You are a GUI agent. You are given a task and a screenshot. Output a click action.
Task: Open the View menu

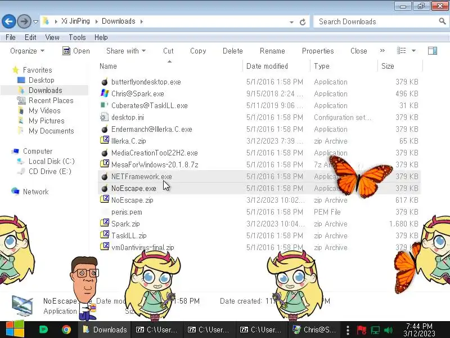pyautogui.click(x=52, y=37)
